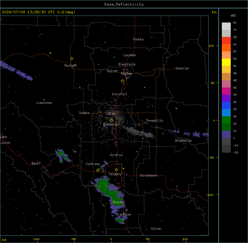Screen dimensions: 248x243
Task: Click the 100 km mark on right axis
Action: pyautogui.click(x=211, y=46)
